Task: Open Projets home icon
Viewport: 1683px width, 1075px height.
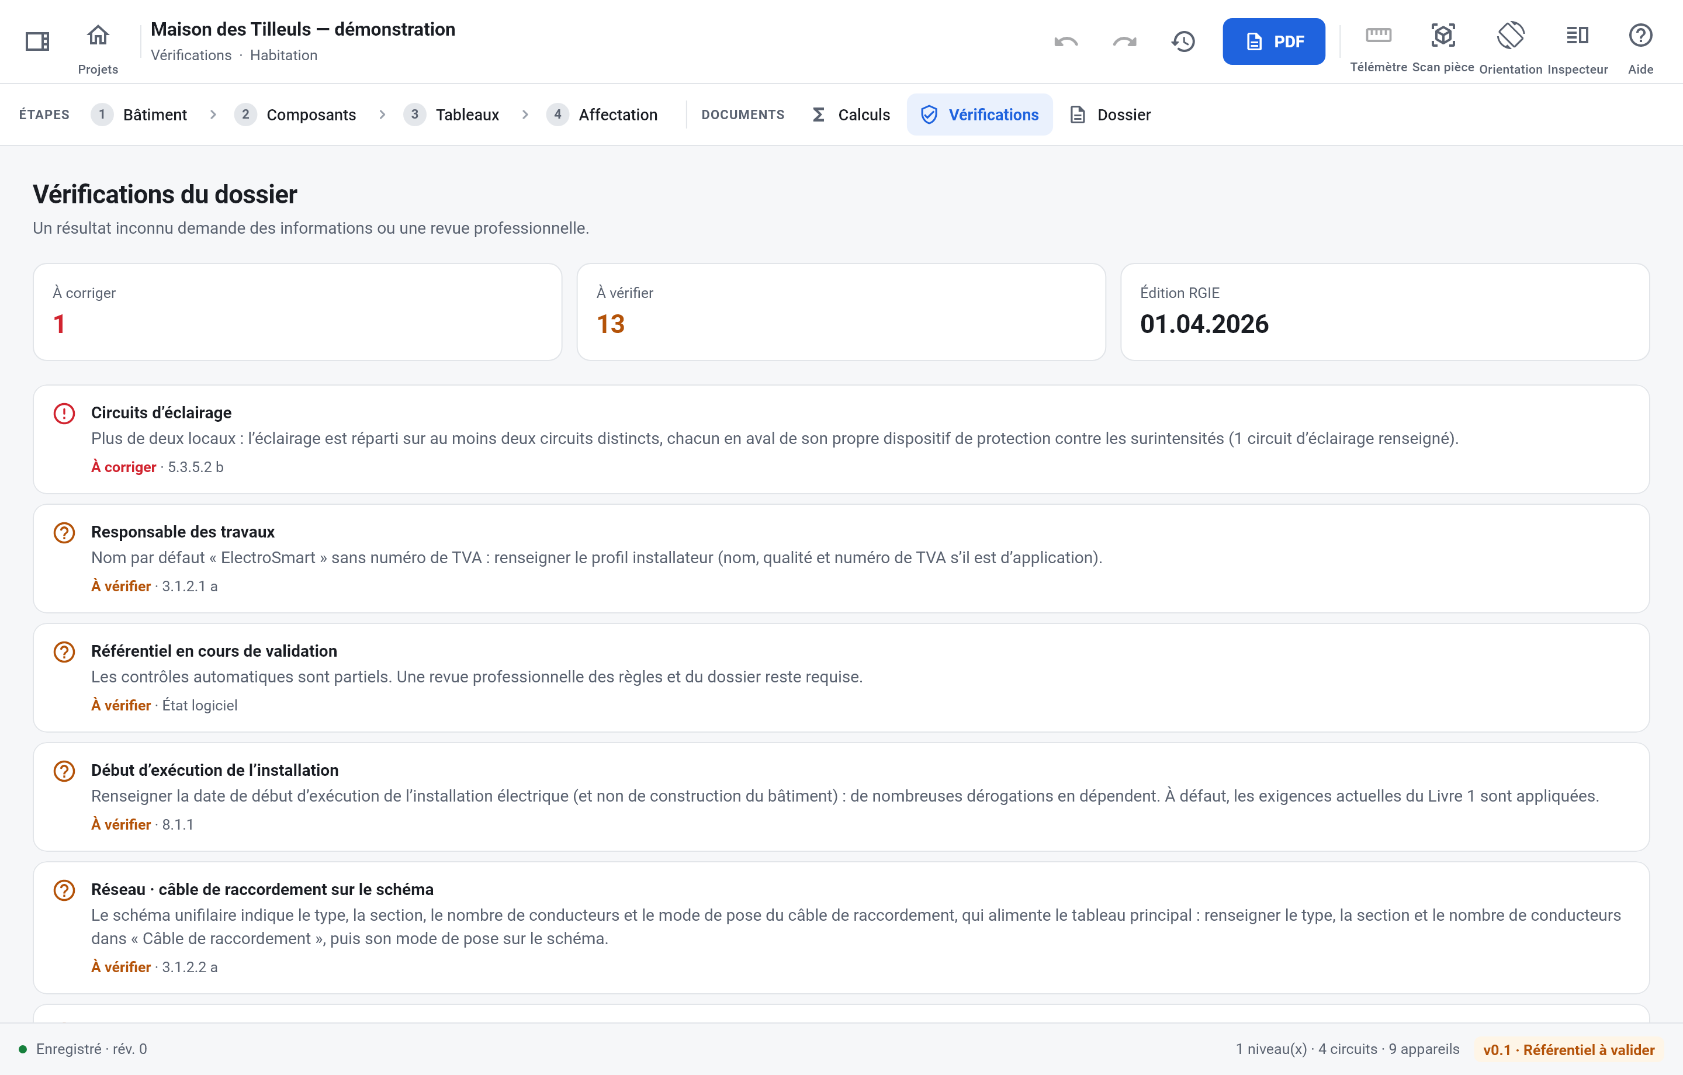Action: coord(98,35)
